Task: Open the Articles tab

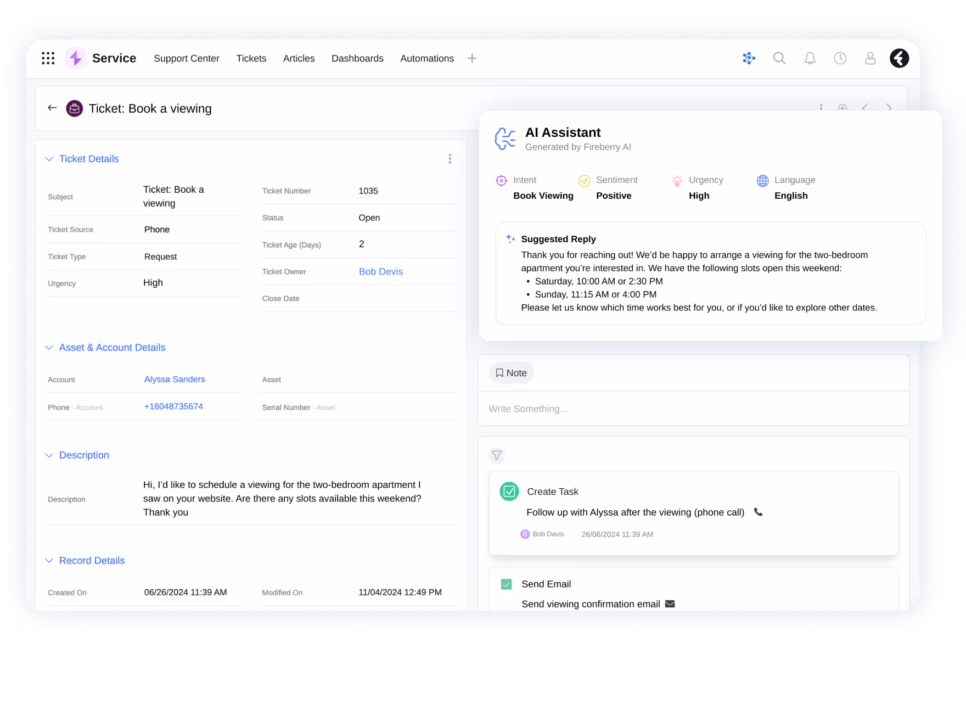Action: [299, 58]
